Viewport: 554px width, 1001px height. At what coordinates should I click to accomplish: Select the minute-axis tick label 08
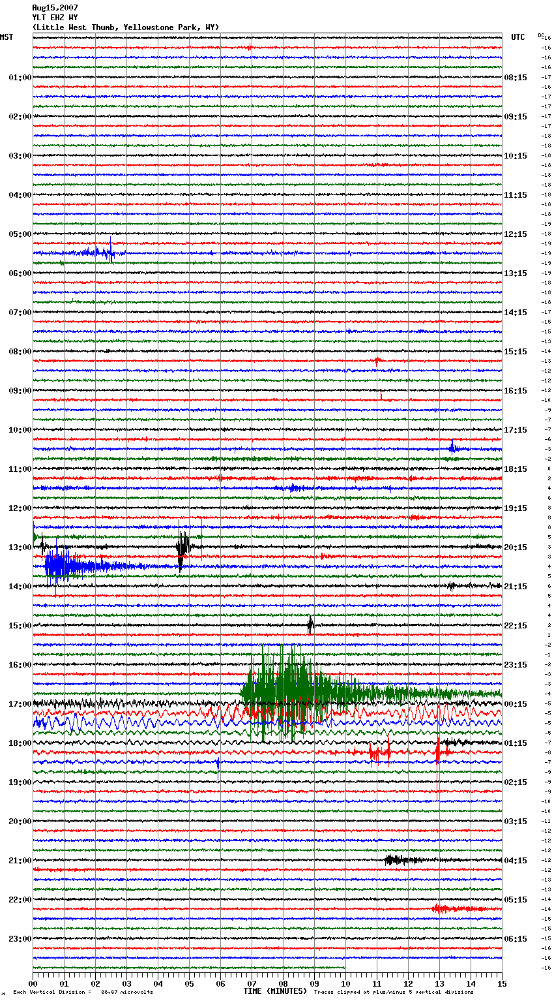click(283, 984)
